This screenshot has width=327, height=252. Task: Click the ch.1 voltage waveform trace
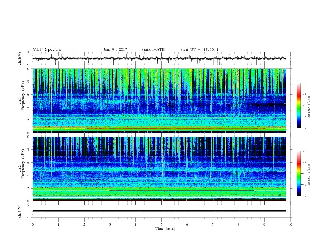[x=159, y=58]
